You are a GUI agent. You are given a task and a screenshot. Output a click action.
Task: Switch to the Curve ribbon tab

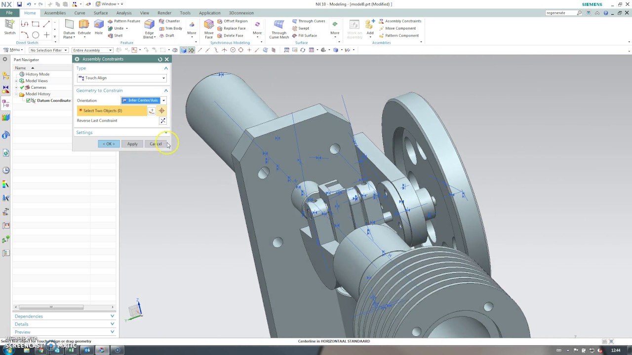[x=79, y=13]
